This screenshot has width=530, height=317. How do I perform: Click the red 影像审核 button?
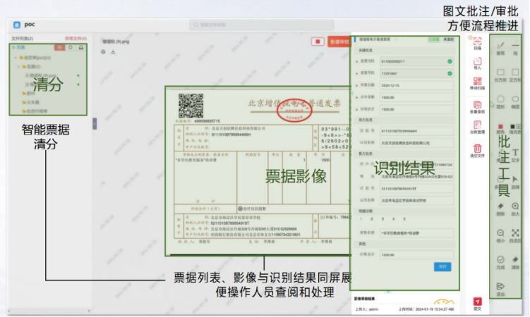(x=339, y=42)
